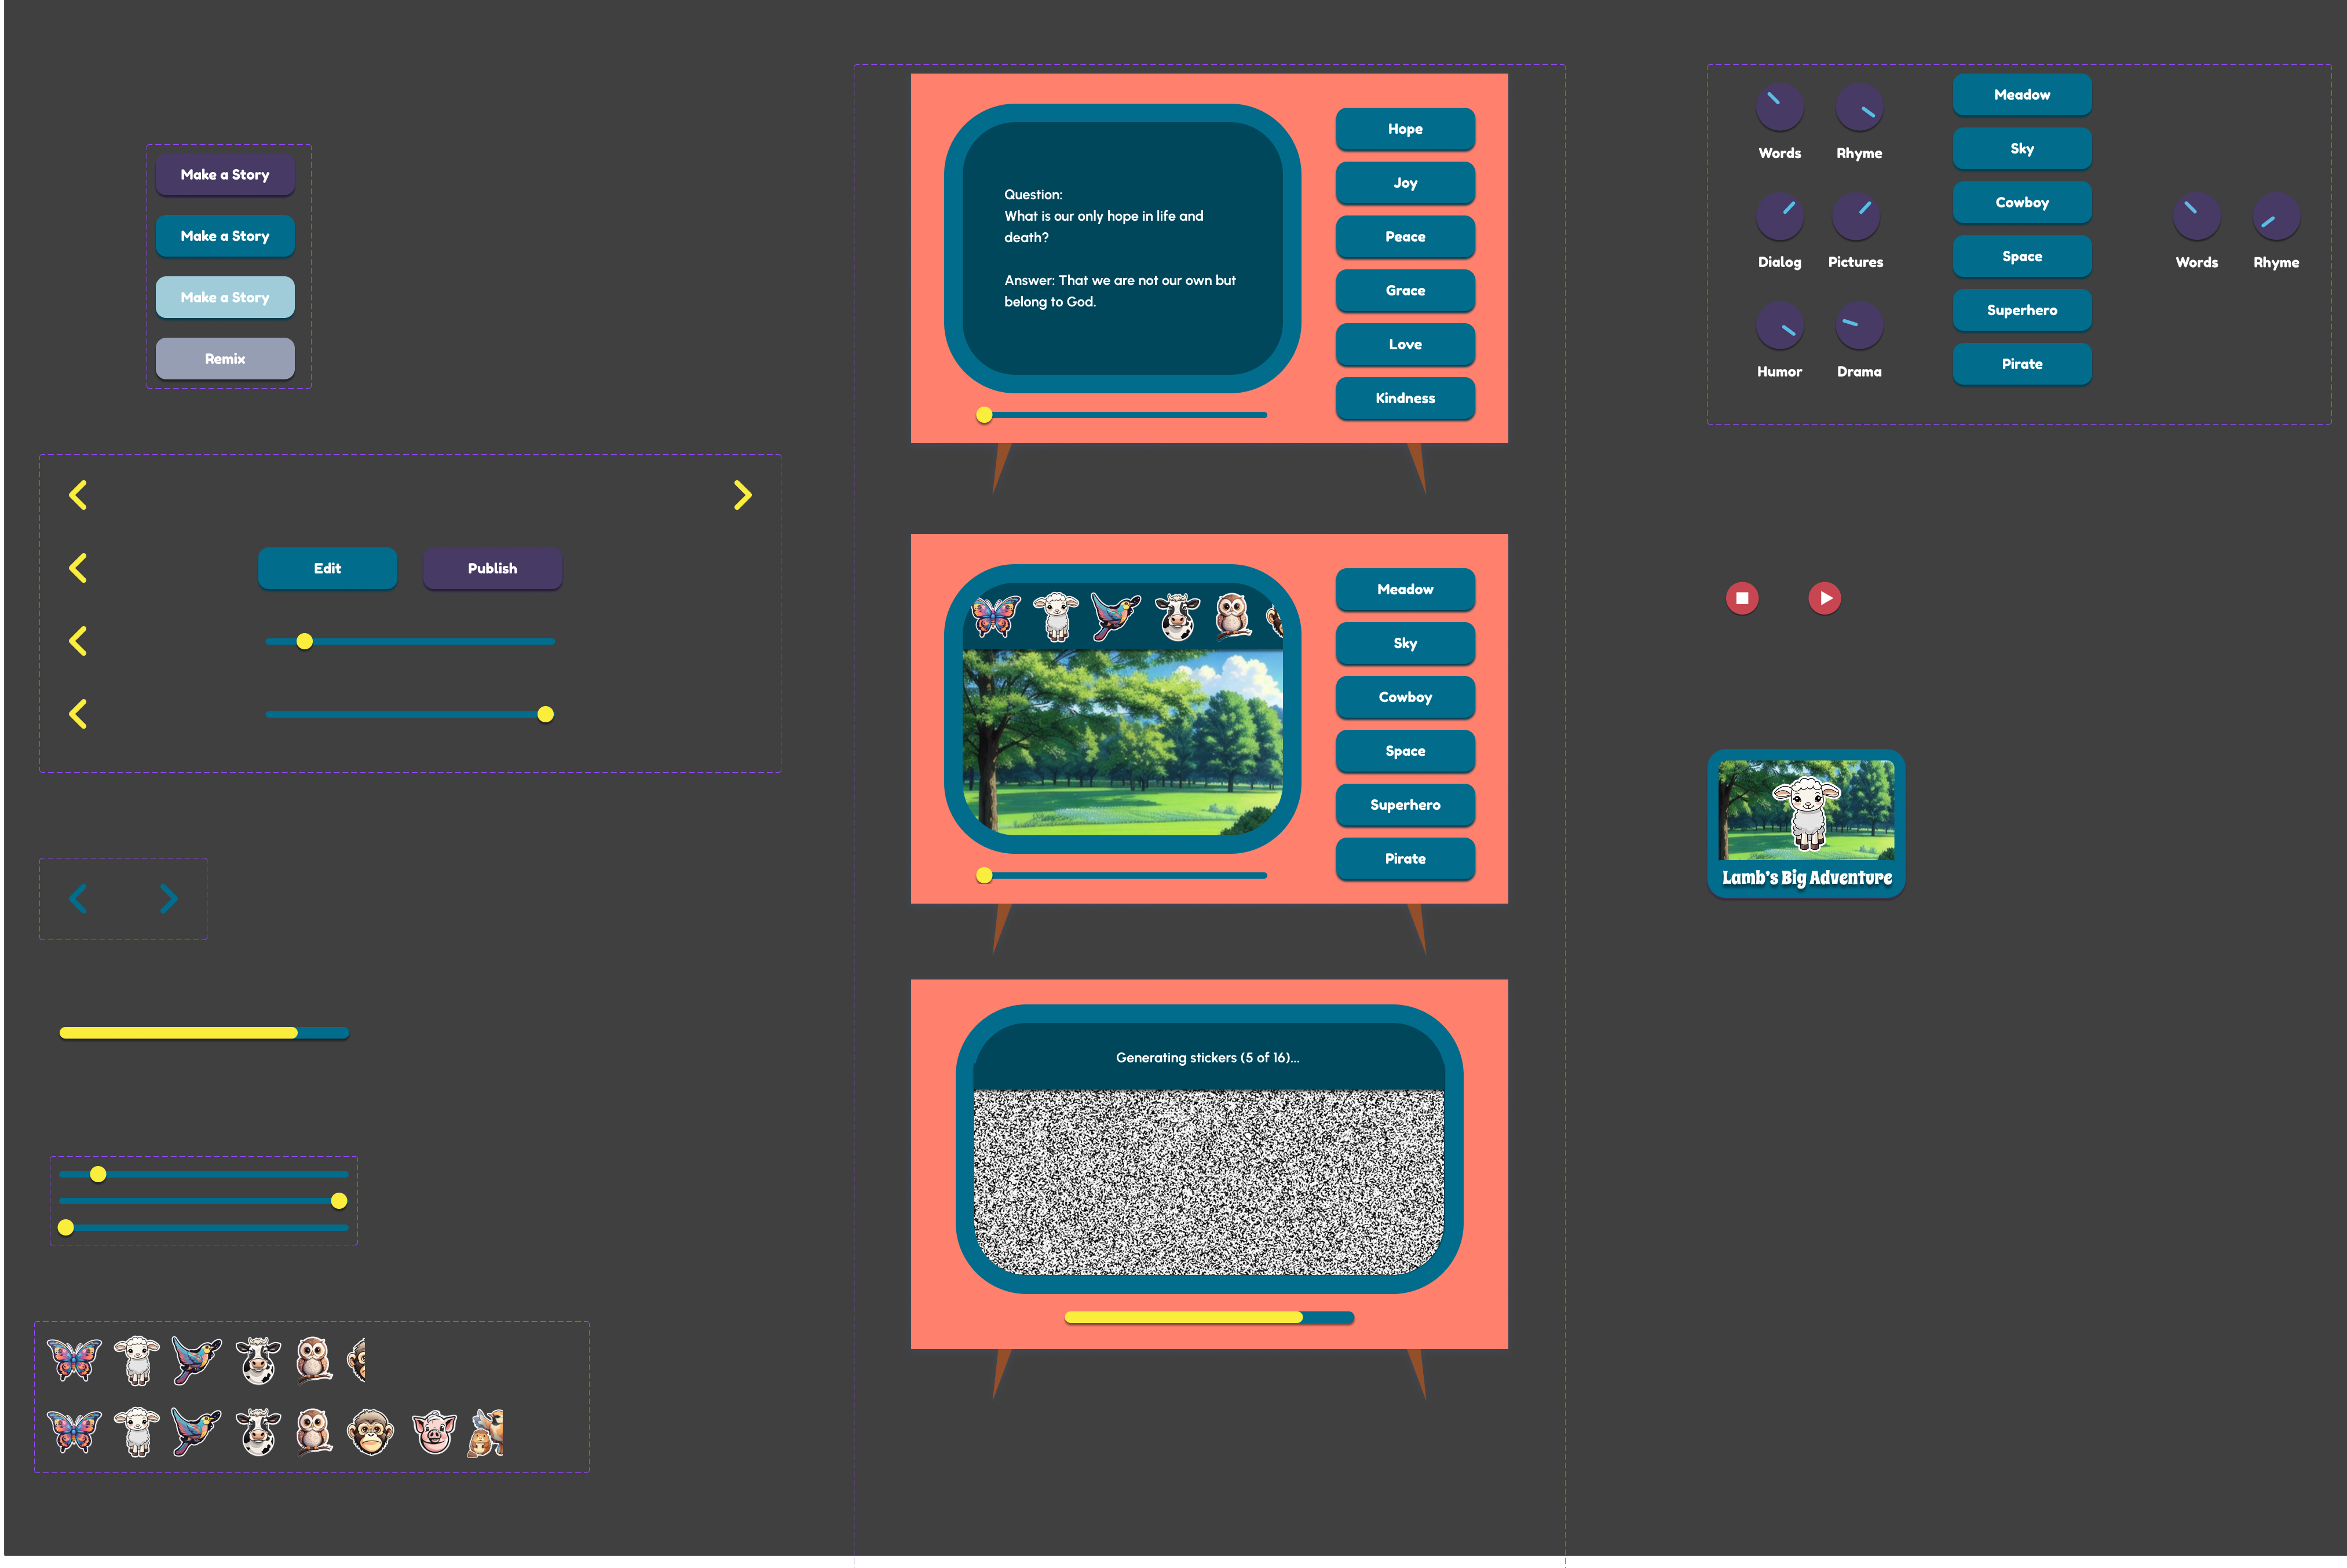The image size is (2347, 1568).
Task: Choose Cowboy theme beside the meadow TV
Action: (1405, 697)
